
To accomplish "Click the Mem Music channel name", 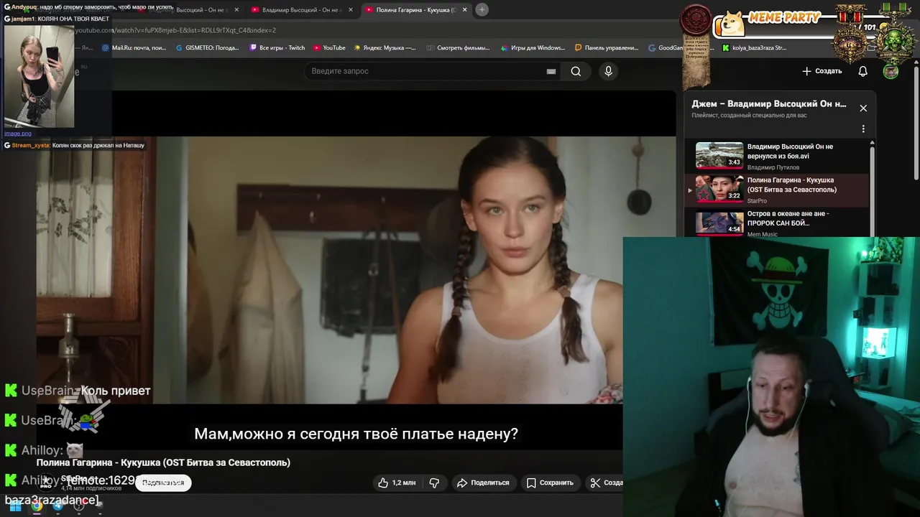I will click(763, 234).
